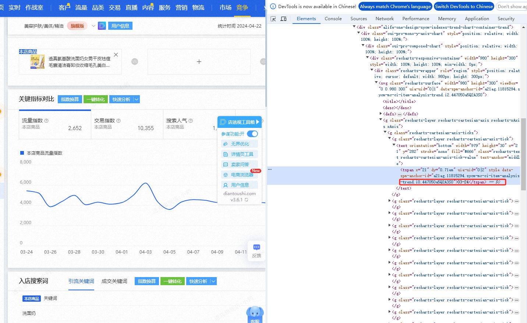Expand the dropdown chevron next to 旗舰版
This screenshot has width=527, height=323.
point(93,26)
